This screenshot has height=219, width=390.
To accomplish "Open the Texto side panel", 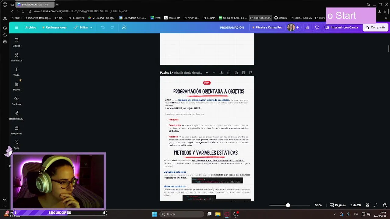I will pos(16,72).
